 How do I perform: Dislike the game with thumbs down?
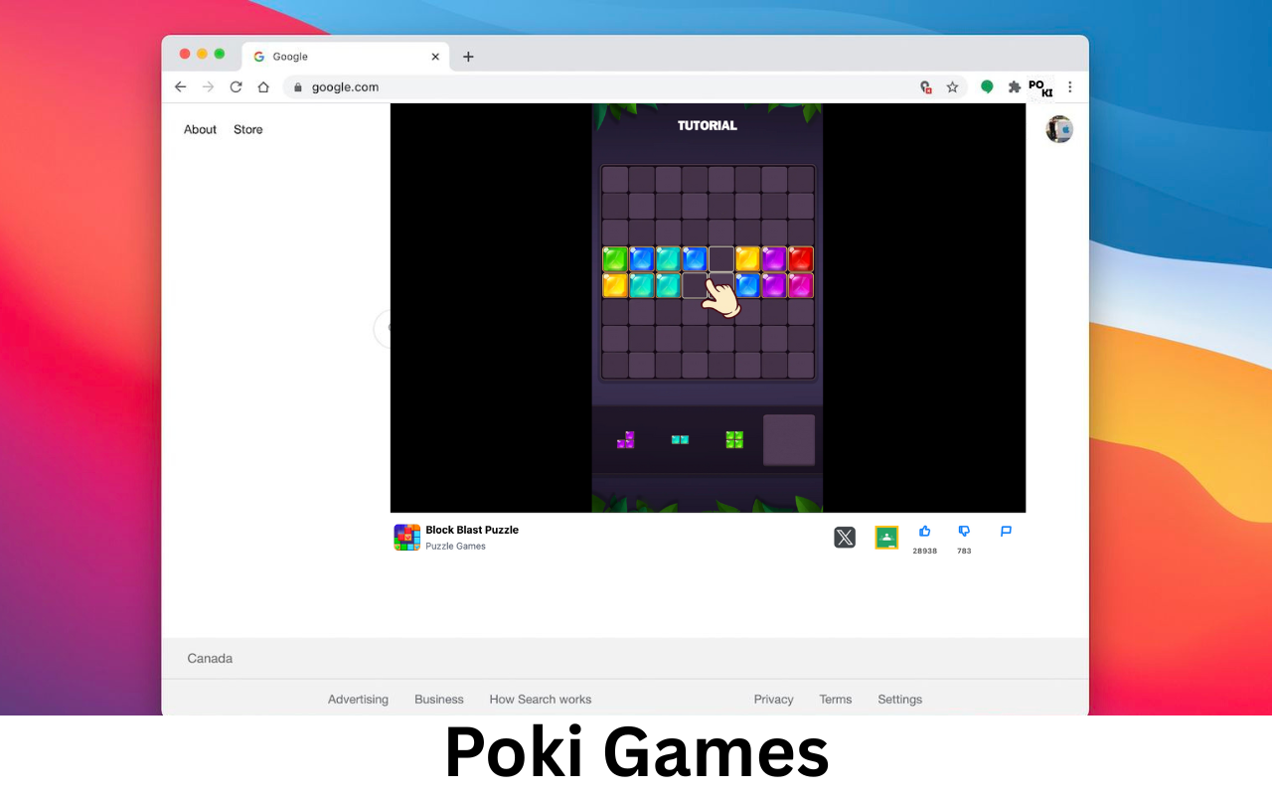point(964,532)
